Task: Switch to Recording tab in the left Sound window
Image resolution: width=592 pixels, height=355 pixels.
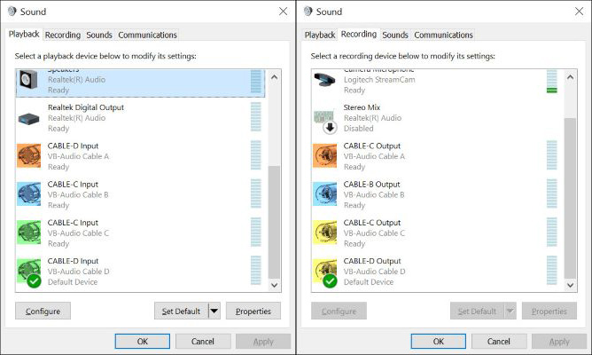Action: [x=63, y=35]
